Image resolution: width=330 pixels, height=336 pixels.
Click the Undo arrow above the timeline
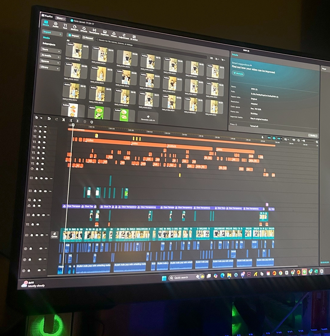49,119
